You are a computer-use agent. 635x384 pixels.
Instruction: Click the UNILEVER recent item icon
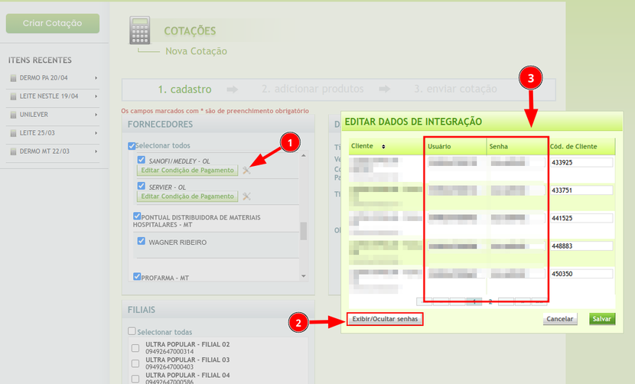coord(13,115)
